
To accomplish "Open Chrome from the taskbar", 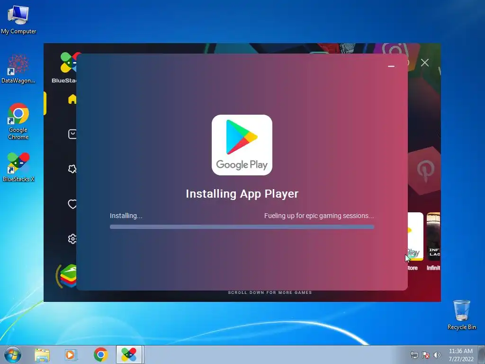I will click(100, 355).
